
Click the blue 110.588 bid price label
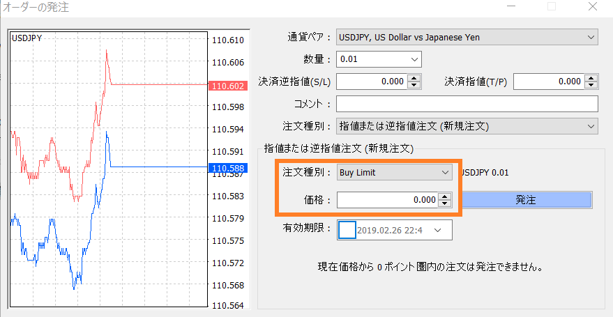[228, 169]
